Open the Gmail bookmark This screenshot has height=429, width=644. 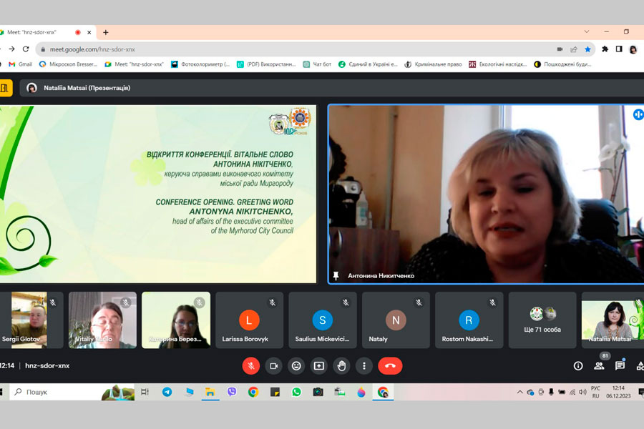[x=21, y=64]
